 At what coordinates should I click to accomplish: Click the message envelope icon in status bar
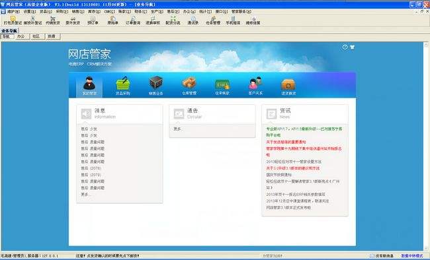(372, 256)
